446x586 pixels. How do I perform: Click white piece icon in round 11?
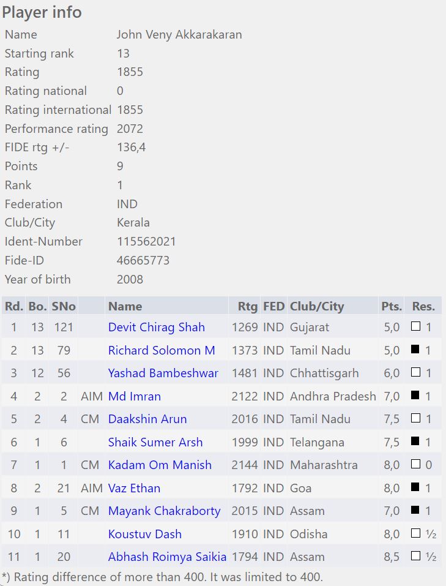click(x=416, y=557)
